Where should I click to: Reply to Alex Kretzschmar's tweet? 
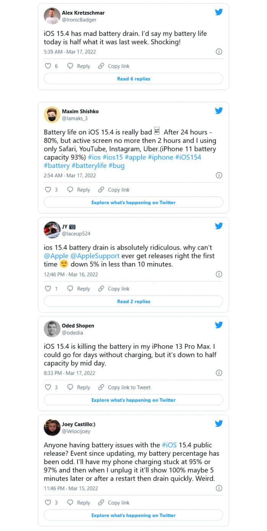[79, 66]
